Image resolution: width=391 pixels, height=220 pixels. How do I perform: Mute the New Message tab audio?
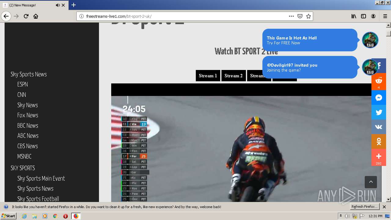(x=58, y=5)
